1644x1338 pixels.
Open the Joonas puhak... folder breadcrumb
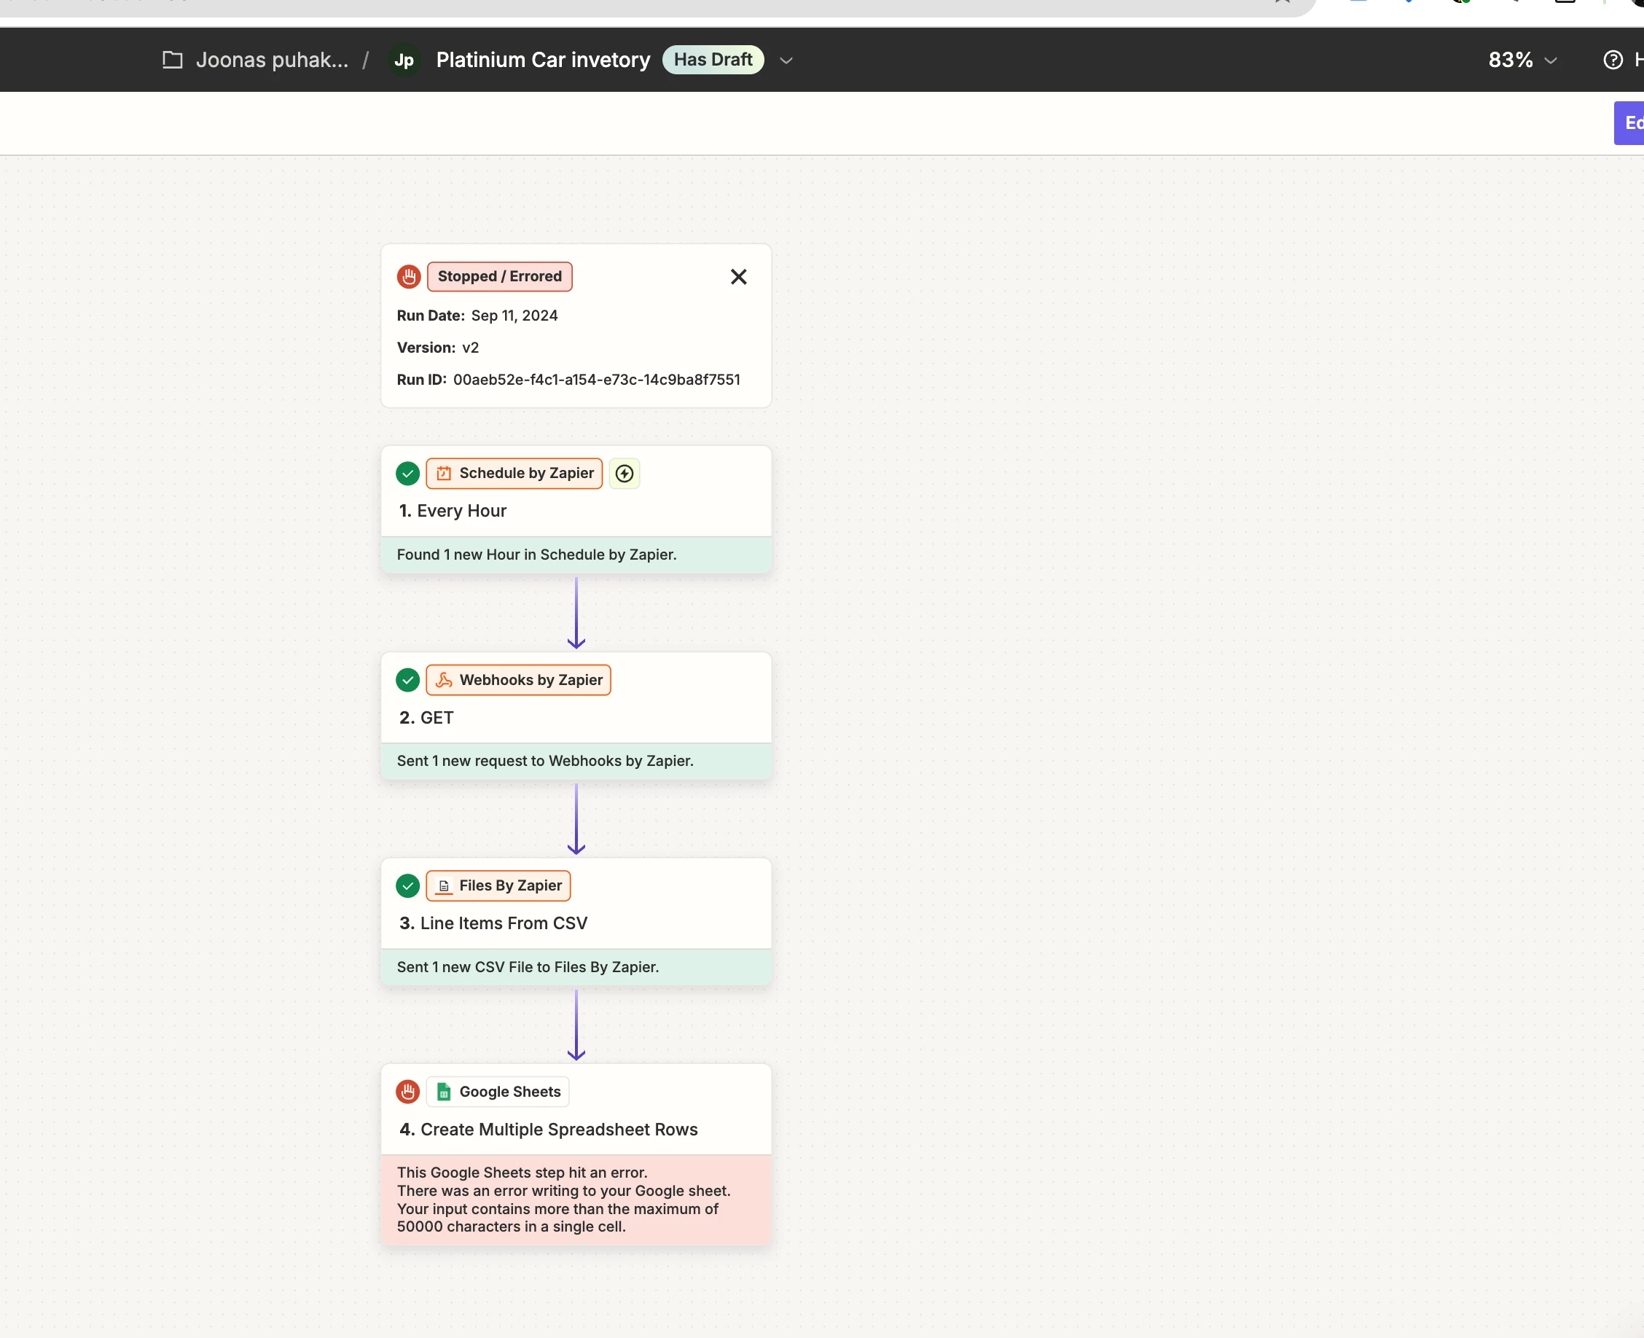[271, 60]
